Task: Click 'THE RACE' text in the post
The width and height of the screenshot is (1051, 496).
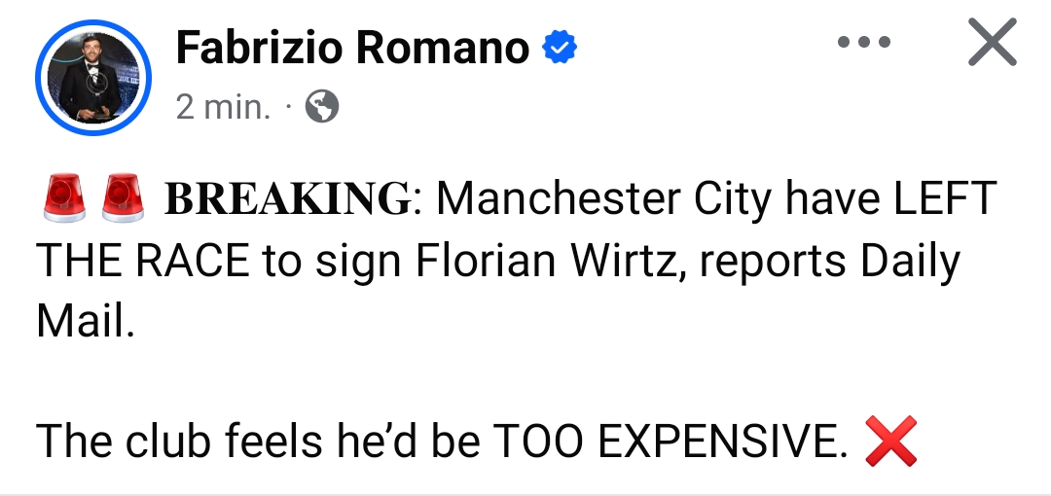Action: (x=141, y=262)
